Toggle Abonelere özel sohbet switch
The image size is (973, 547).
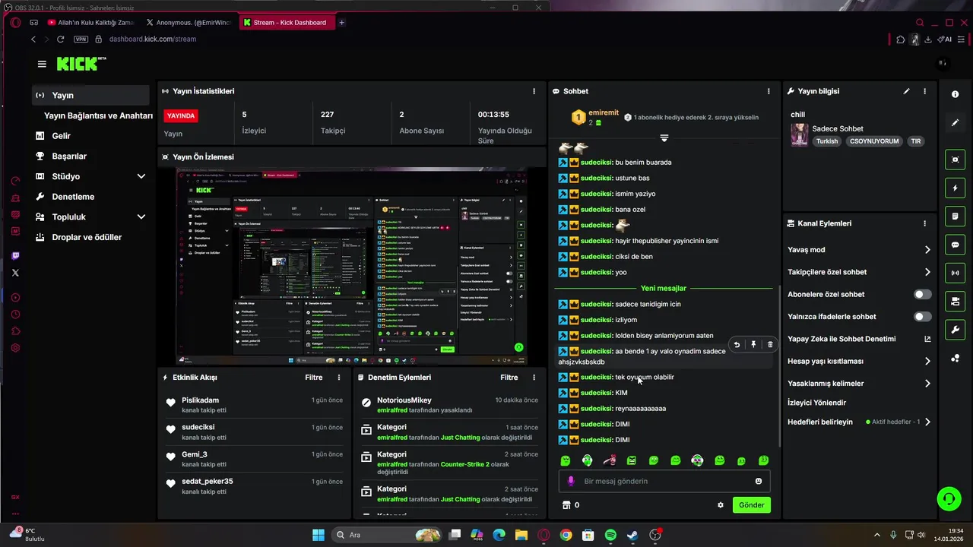(x=922, y=294)
